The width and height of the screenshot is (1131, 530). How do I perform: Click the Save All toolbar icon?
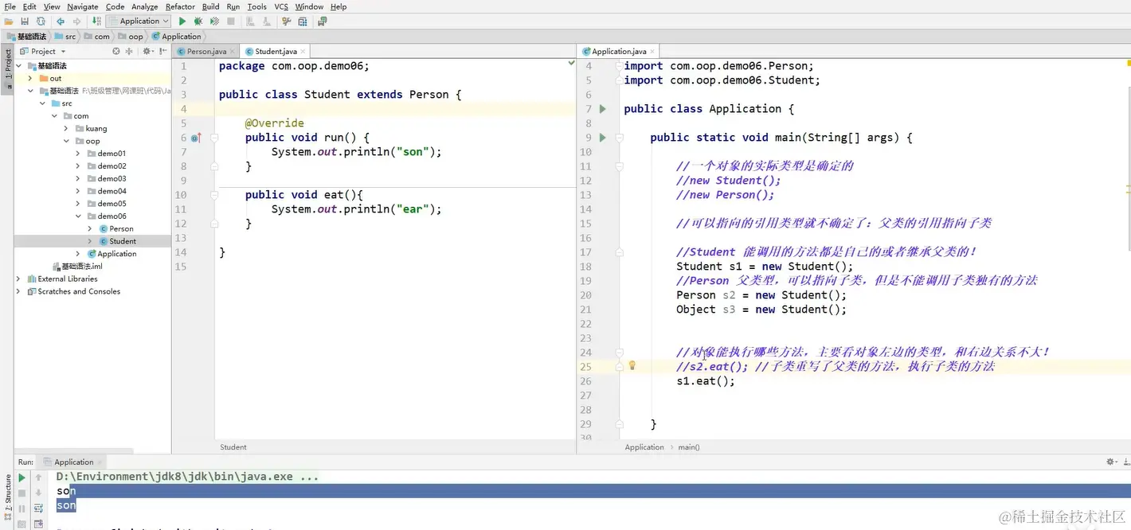(x=25, y=21)
